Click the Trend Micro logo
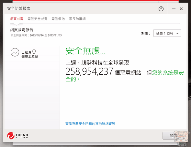Image resolution: width=191 pixels, height=147 pixels. click(x=17, y=136)
